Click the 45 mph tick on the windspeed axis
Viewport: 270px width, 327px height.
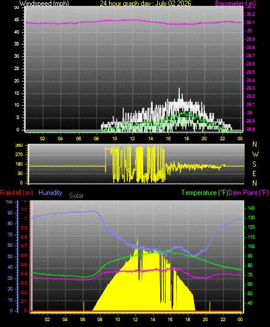[x=17, y=20]
